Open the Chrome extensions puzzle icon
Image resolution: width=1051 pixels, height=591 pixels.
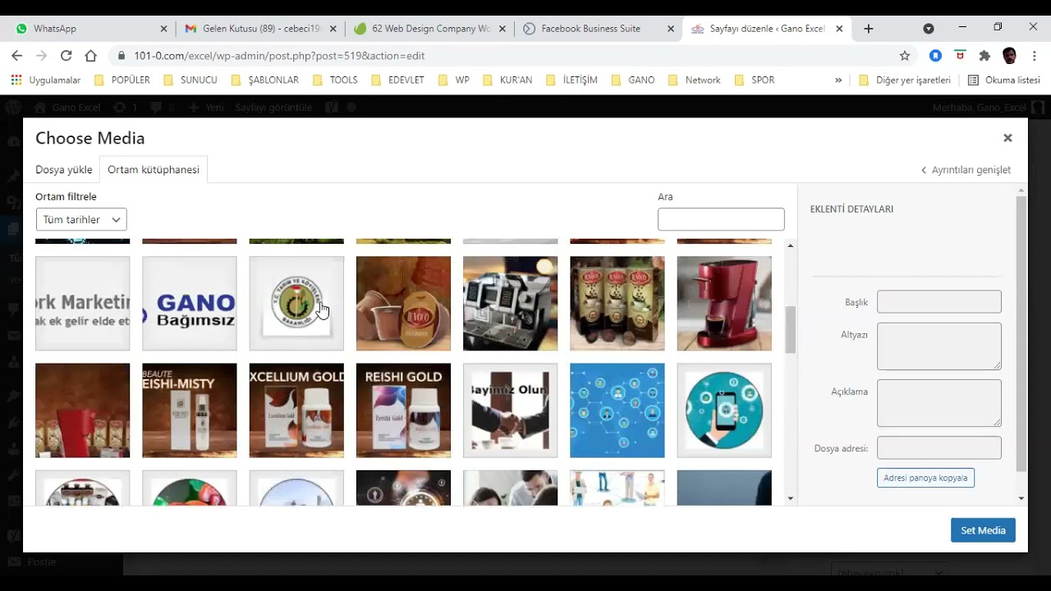(x=984, y=56)
